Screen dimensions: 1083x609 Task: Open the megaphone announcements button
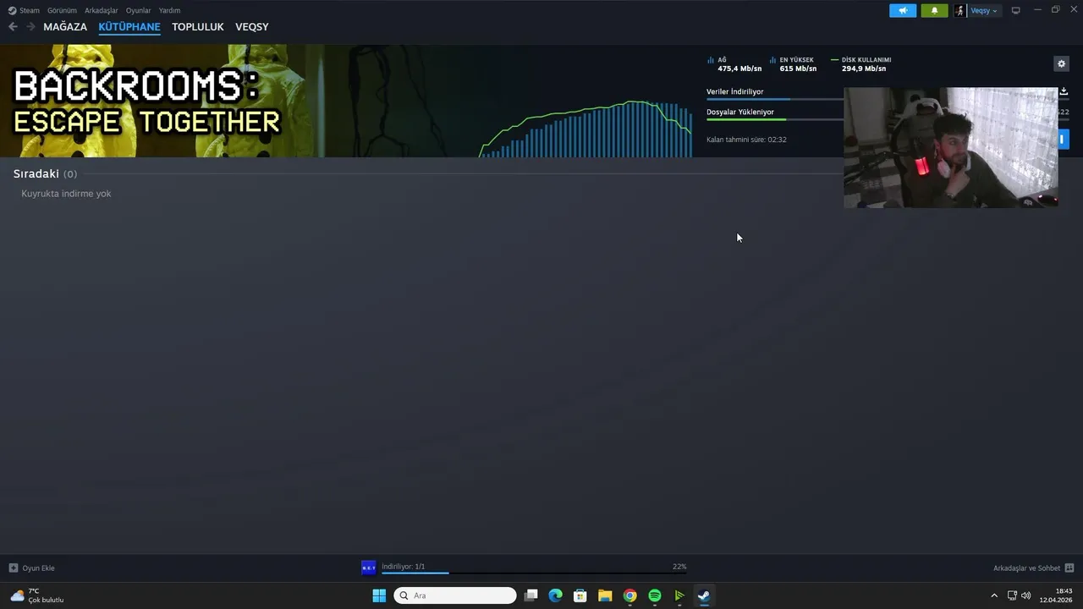point(903,10)
